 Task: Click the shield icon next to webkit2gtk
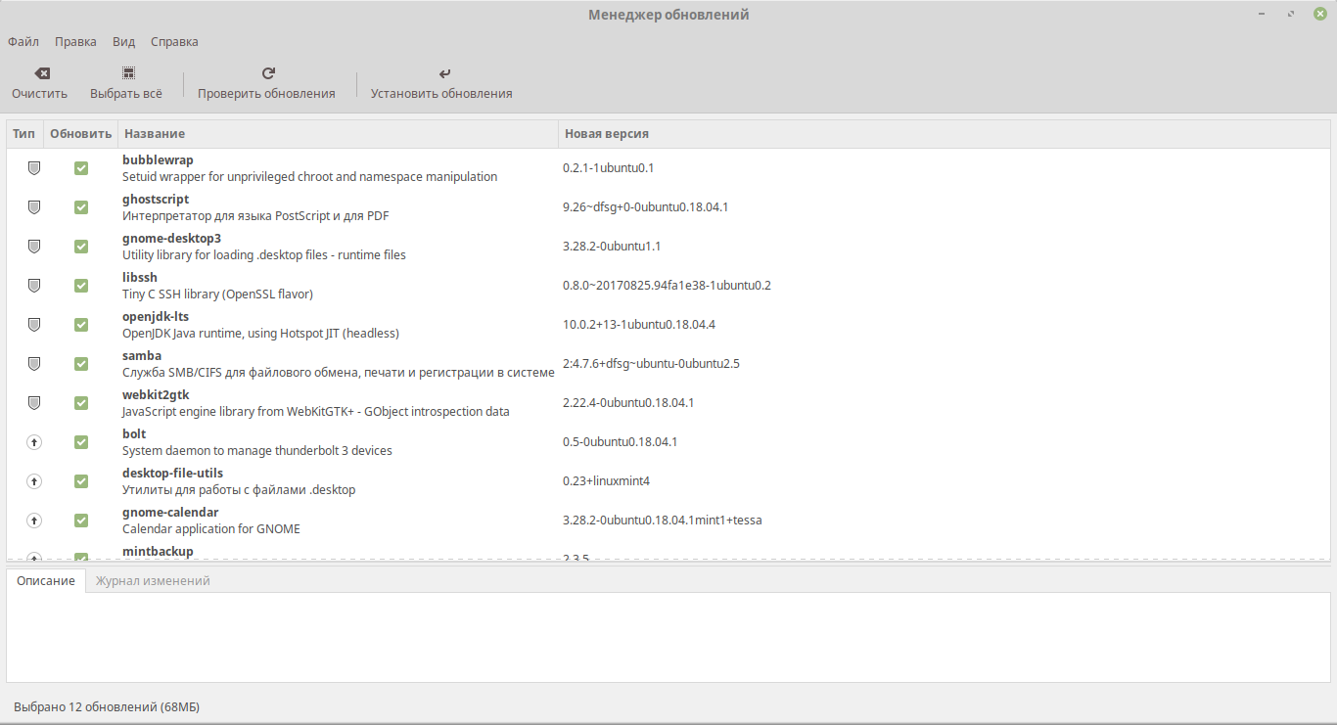click(x=33, y=402)
